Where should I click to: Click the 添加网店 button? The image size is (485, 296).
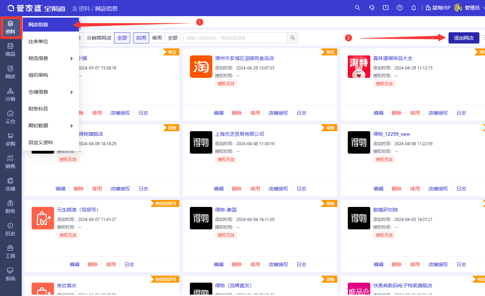click(464, 38)
